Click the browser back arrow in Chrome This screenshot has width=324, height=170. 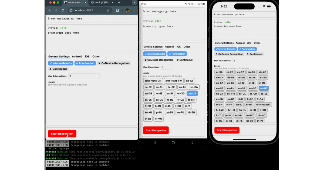tap(49, 10)
